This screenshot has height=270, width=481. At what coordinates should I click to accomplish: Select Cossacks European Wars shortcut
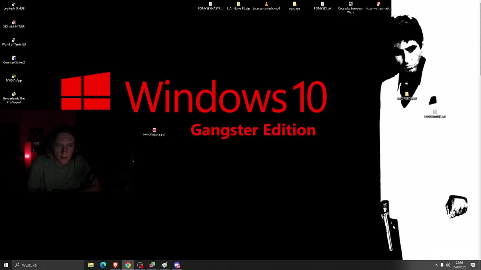pos(351,8)
